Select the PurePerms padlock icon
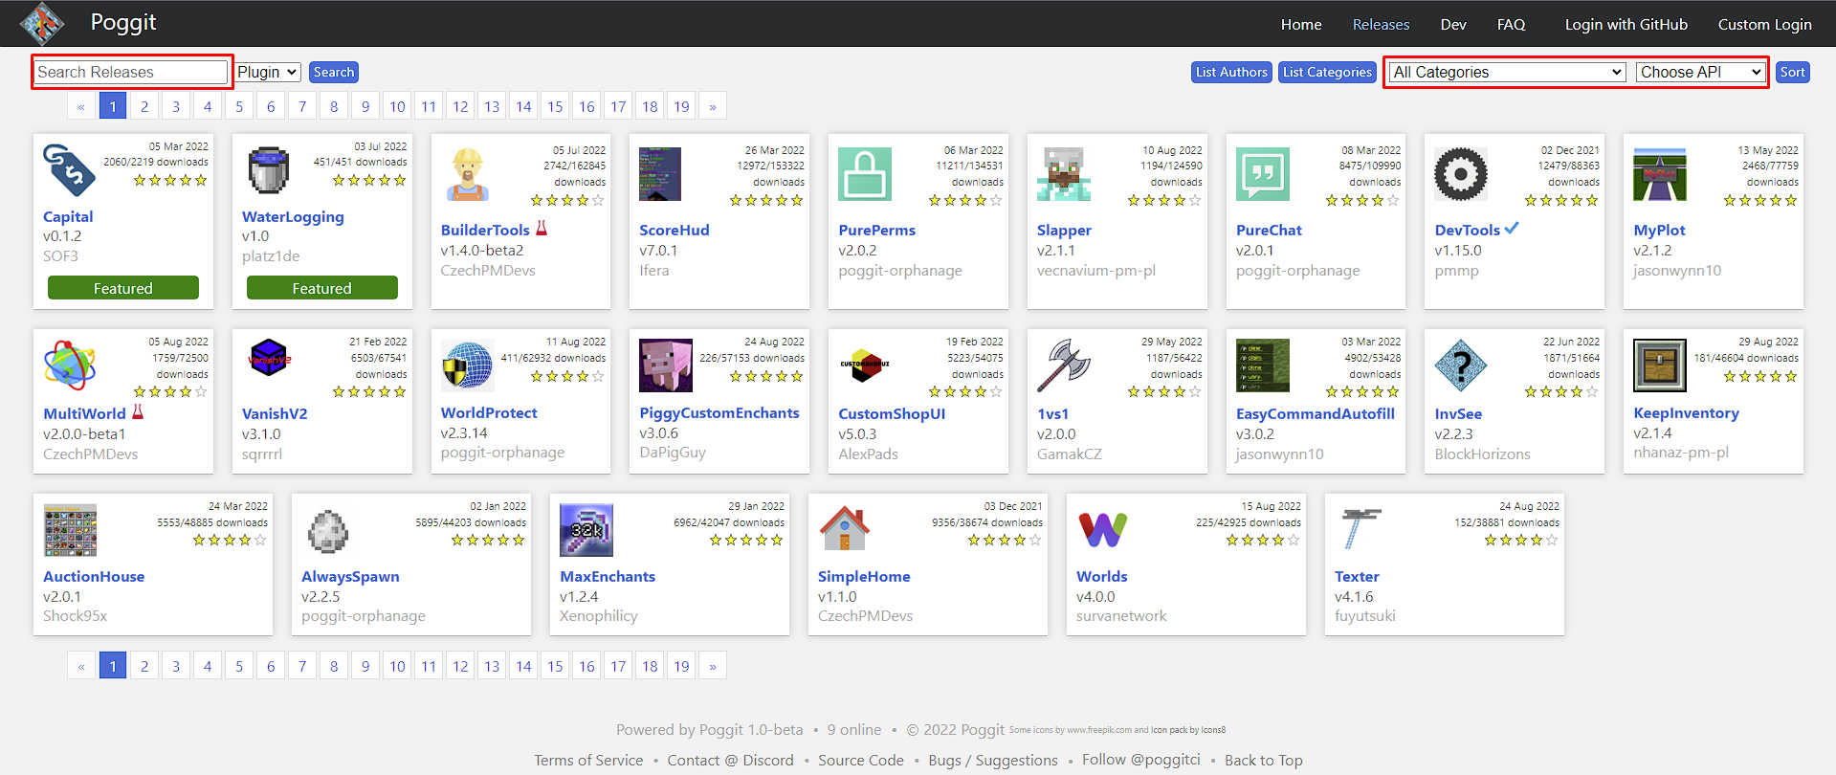The width and height of the screenshot is (1836, 775). click(865, 174)
